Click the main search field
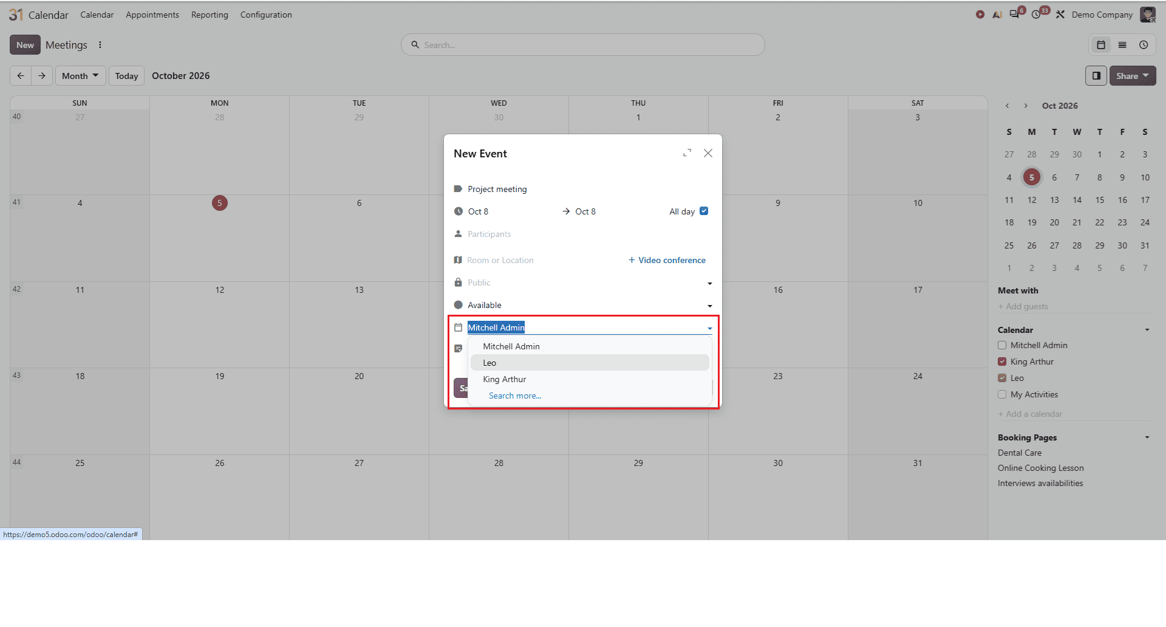The width and height of the screenshot is (1166, 627). 583,45
